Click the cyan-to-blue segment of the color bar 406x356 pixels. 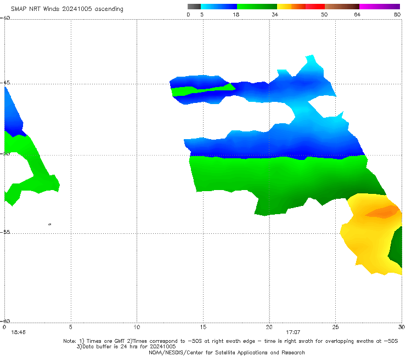tap(219, 7)
